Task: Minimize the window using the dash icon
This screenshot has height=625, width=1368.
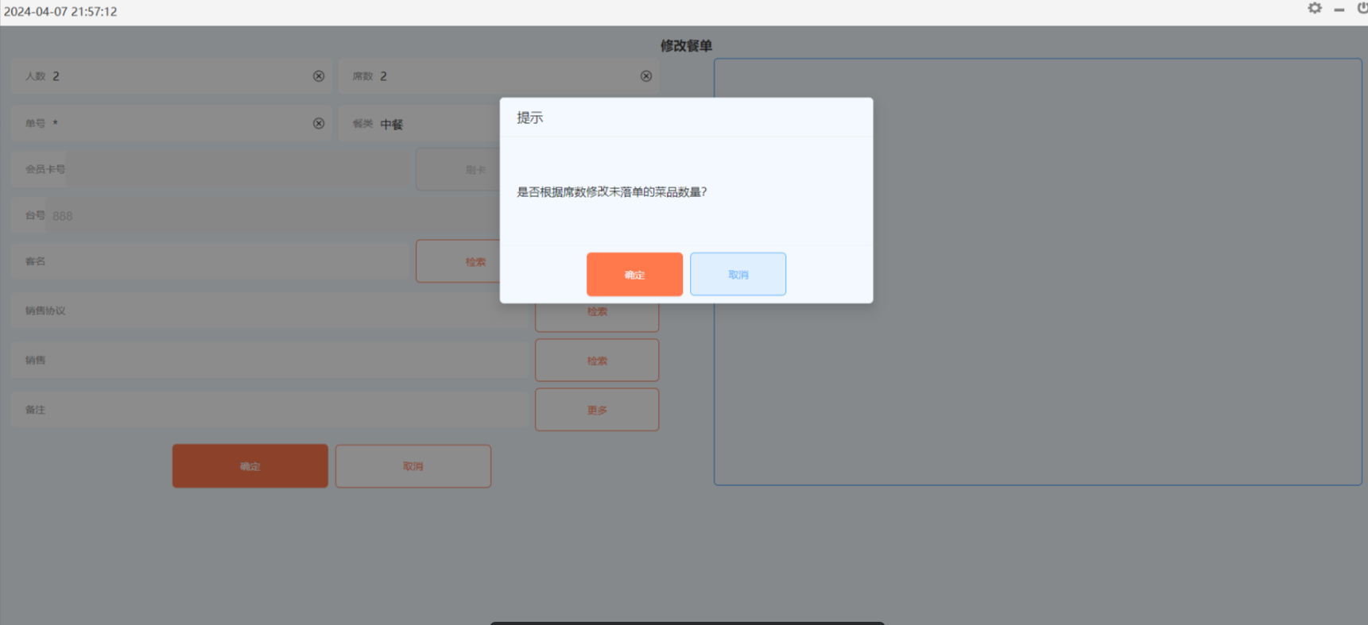Action: [1339, 10]
